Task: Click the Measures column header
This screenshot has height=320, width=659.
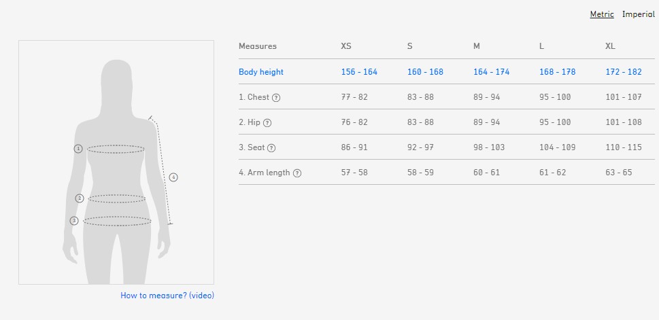Action: (x=258, y=46)
